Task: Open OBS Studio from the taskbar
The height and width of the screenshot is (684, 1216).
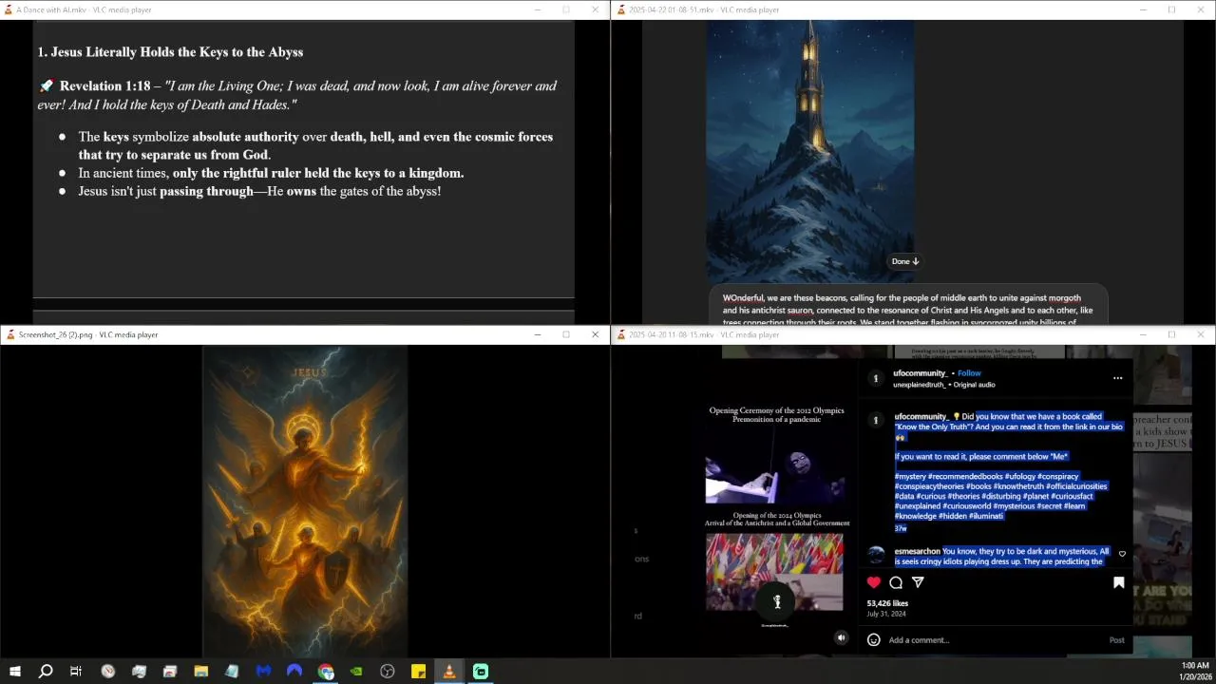Action: tap(388, 672)
